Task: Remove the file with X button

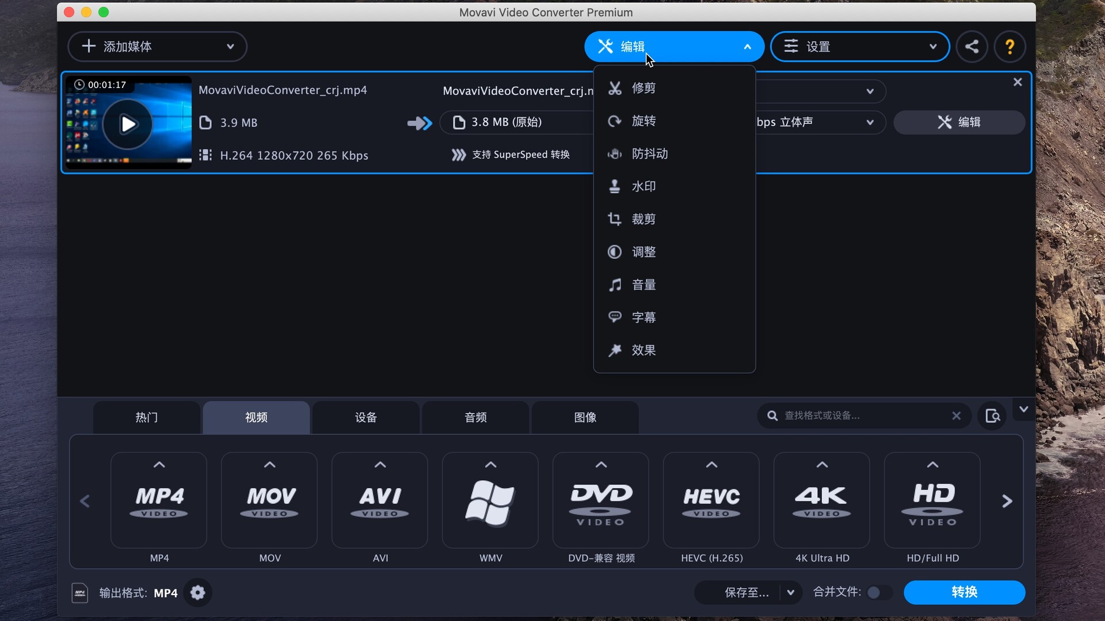Action: [x=1018, y=82]
